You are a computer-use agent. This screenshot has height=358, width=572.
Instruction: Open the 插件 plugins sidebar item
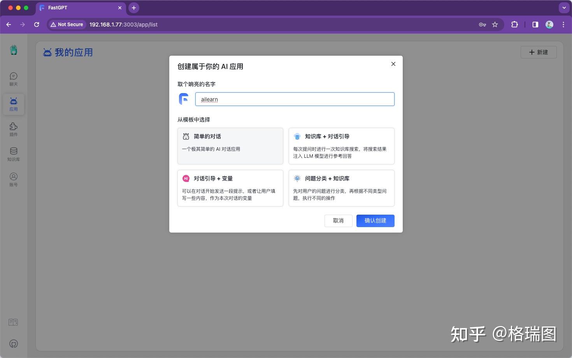tap(14, 129)
